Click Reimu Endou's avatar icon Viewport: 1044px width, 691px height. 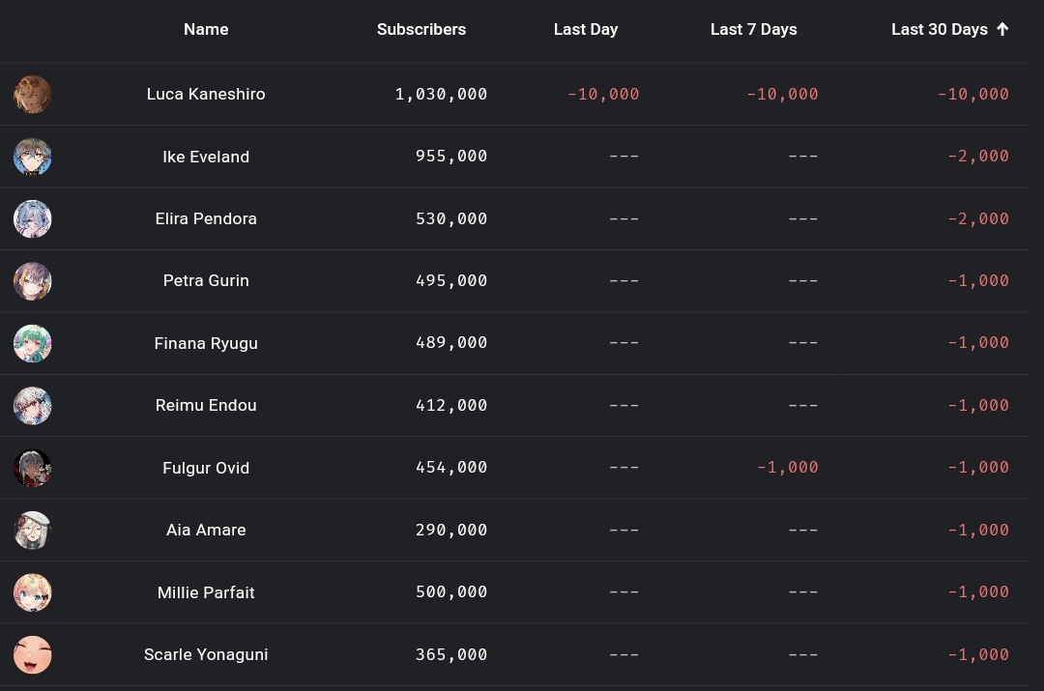(x=33, y=405)
